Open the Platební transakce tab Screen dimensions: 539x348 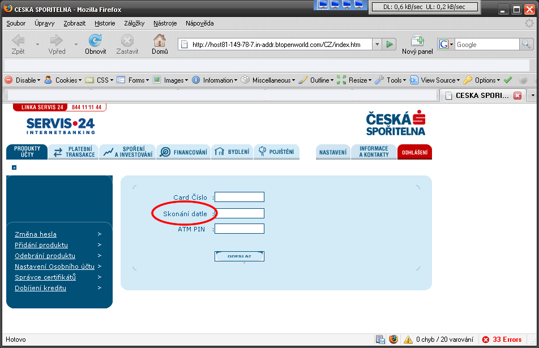point(73,152)
